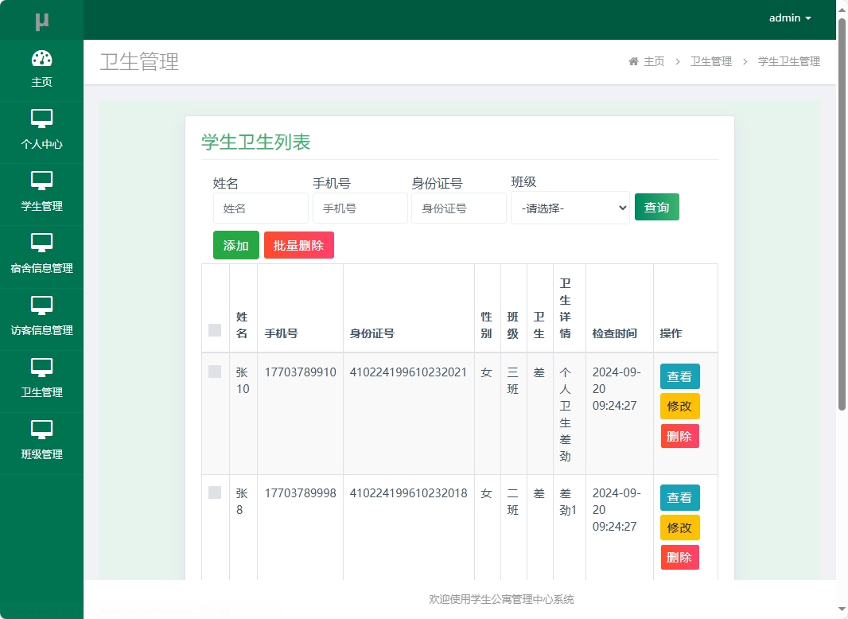Click the home icon in the breadcrumb
This screenshot has height=619, width=848.
coord(633,60)
